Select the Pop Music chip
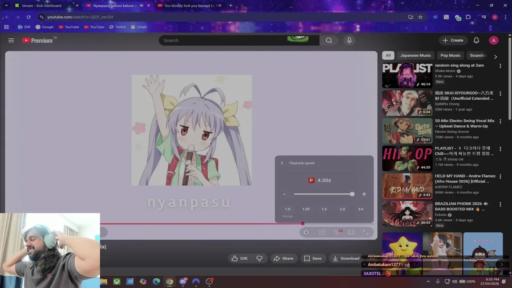The width and height of the screenshot is (512, 288). click(450, 56)
